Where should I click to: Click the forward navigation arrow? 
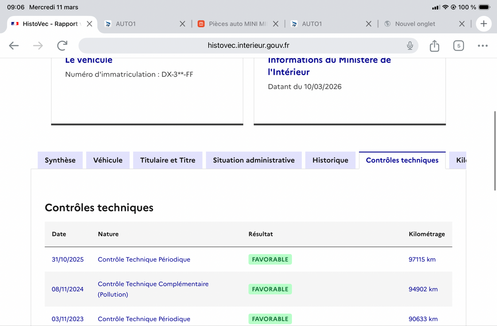coord(38,46)
